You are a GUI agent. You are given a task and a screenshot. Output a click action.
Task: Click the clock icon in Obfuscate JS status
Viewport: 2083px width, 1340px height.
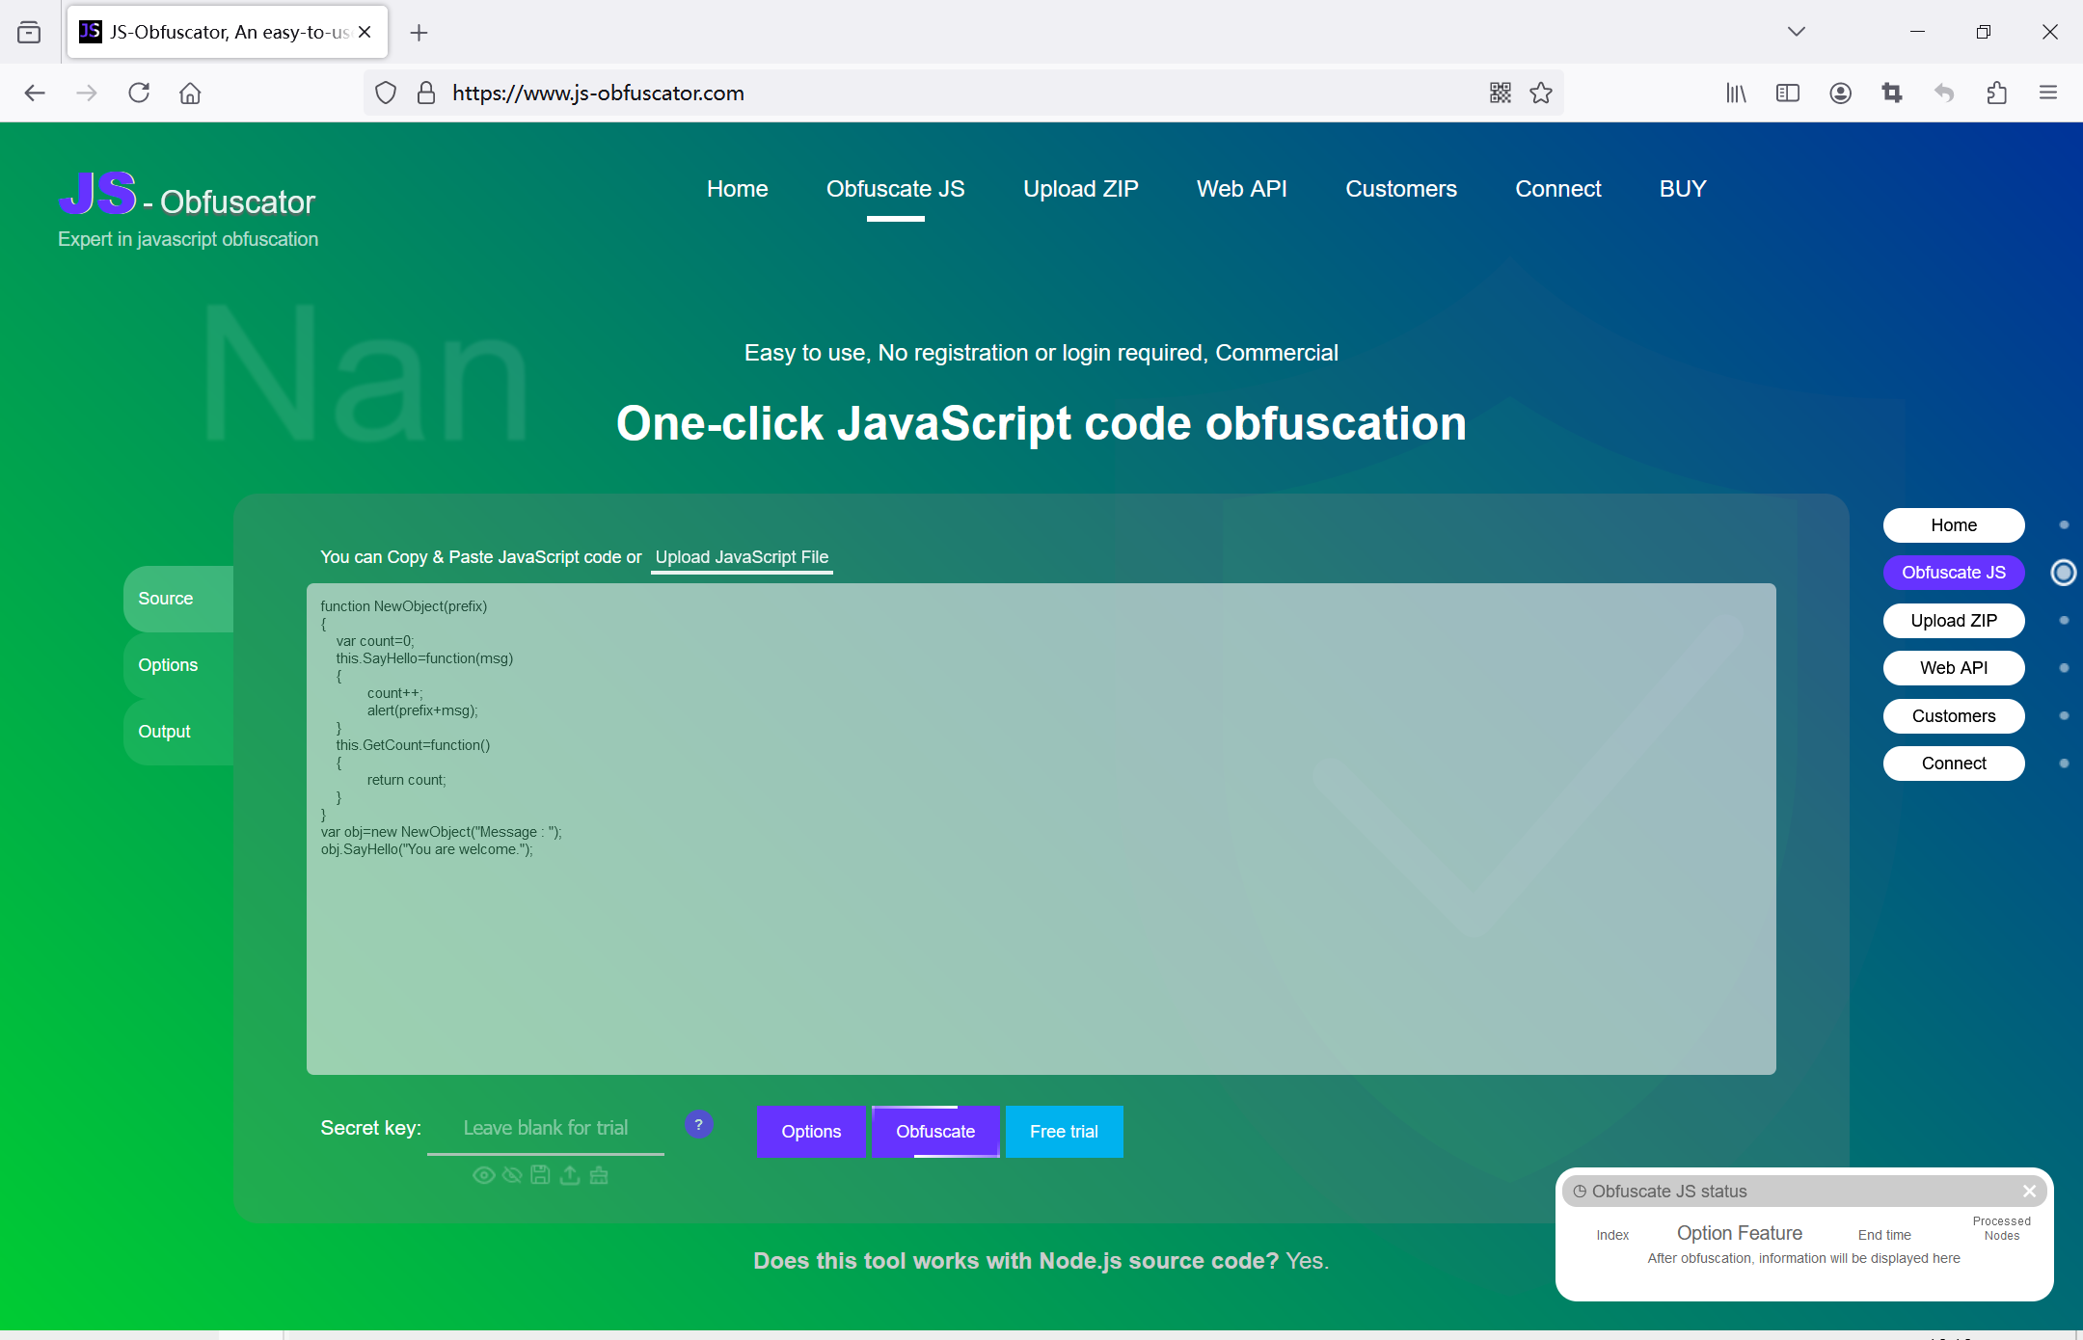click(1580, 1192)
